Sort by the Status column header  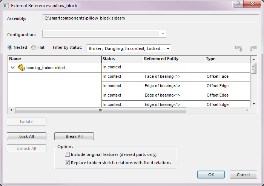pos(122,59)
